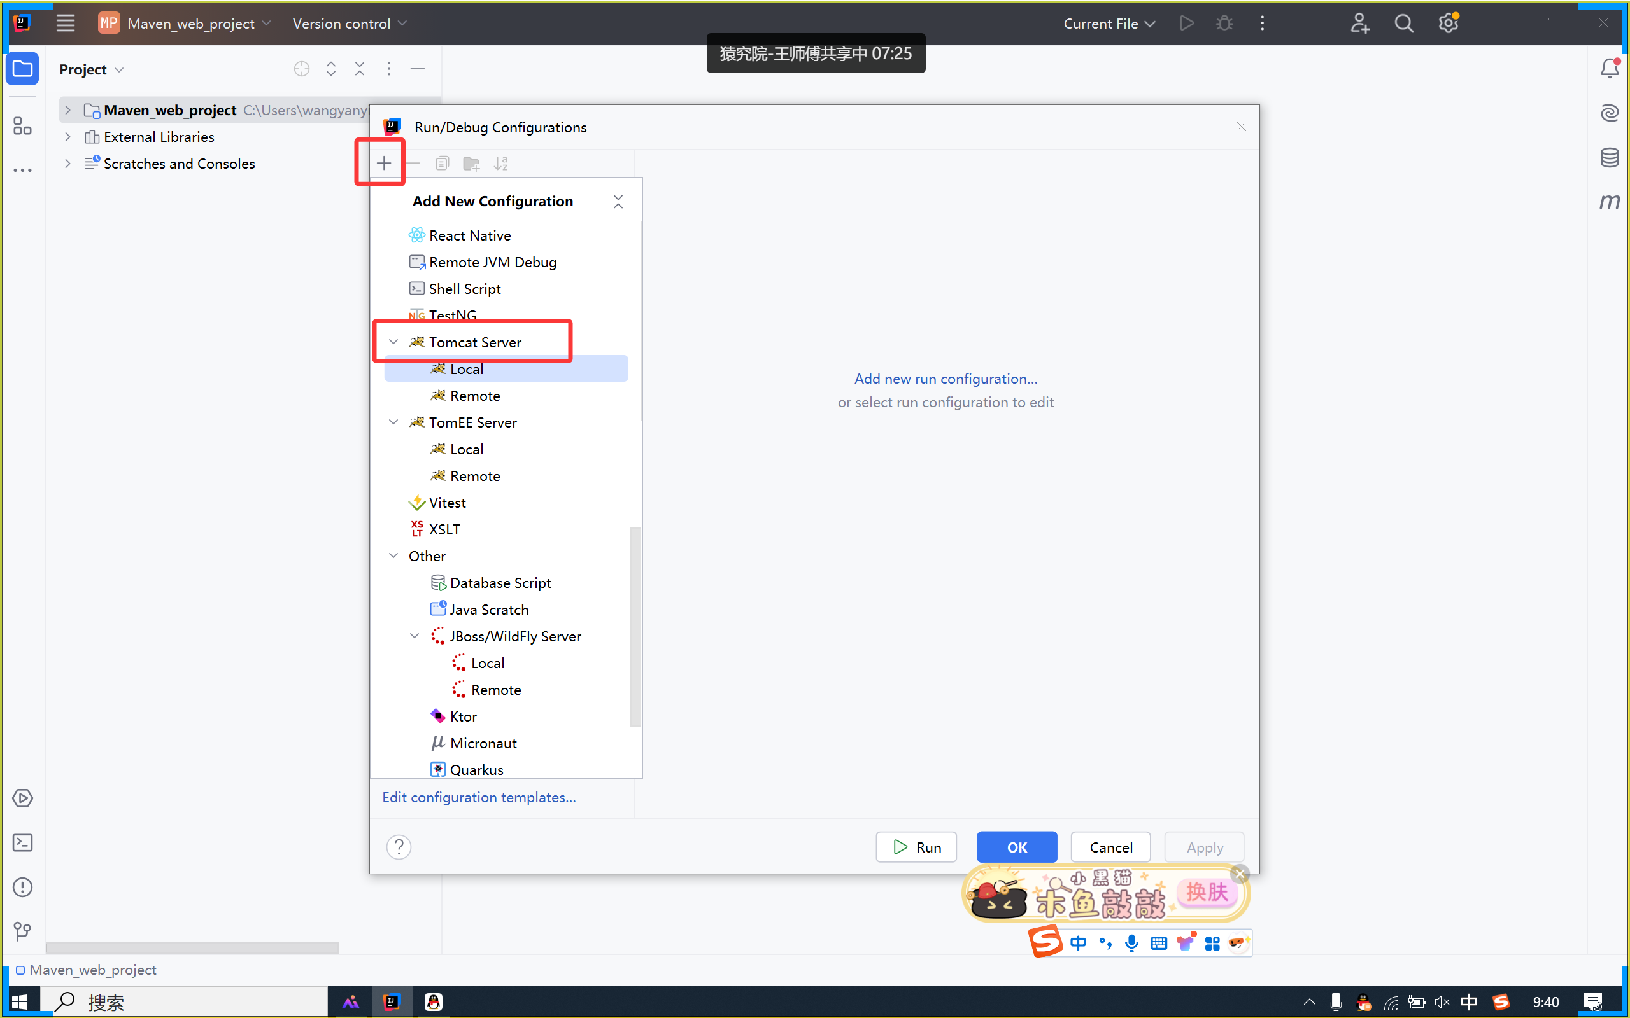Click the Copy Configuration icon
This screenshot has width=1630, height=1018.
pyautogui.click(x=443, y=163)
